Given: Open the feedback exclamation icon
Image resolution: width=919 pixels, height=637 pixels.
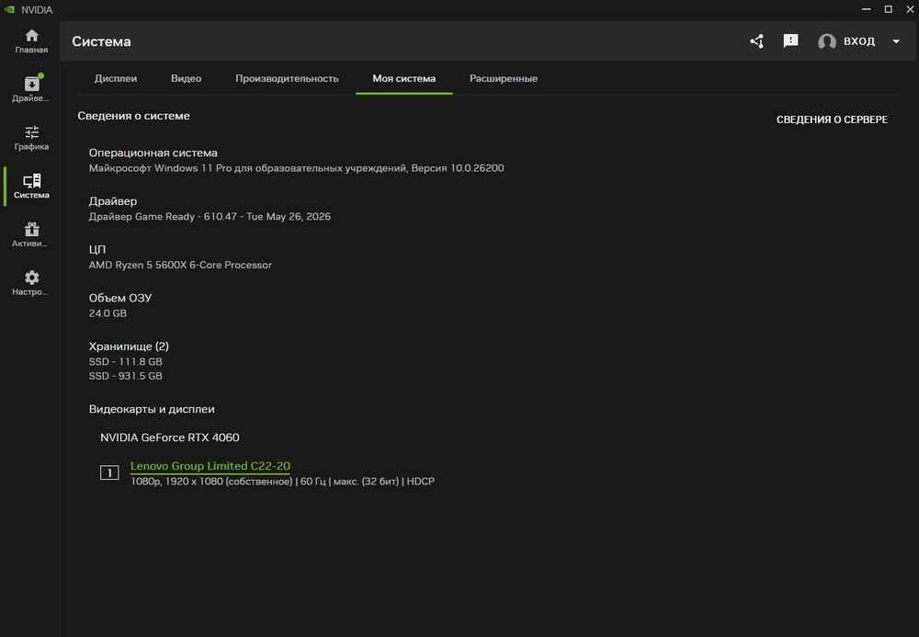Looking at the screenshot, I should [790, 41].
